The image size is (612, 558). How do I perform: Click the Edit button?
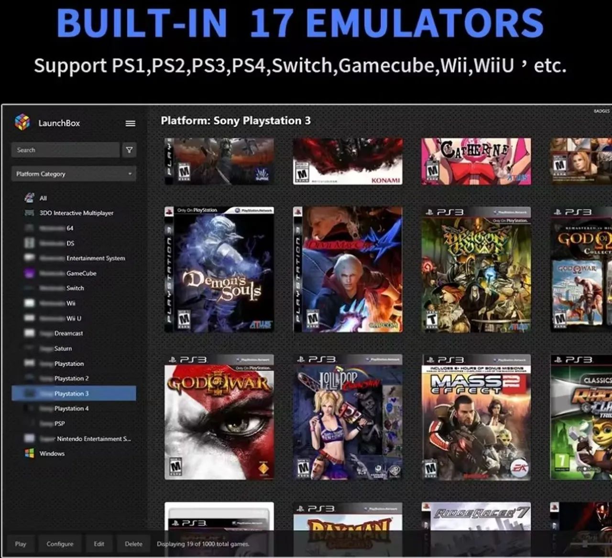pyautogui.click(x=99, y=544)
